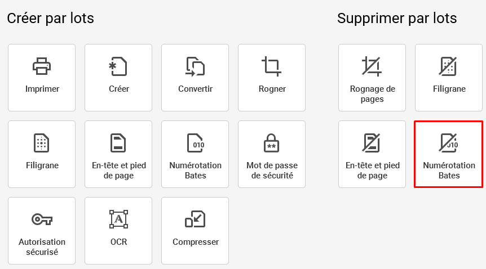Image resolution: width=486 pixels, height=269 pixels.
Task: Click highlighted Numérotation Bates removal tile
Action: point(449,154)
